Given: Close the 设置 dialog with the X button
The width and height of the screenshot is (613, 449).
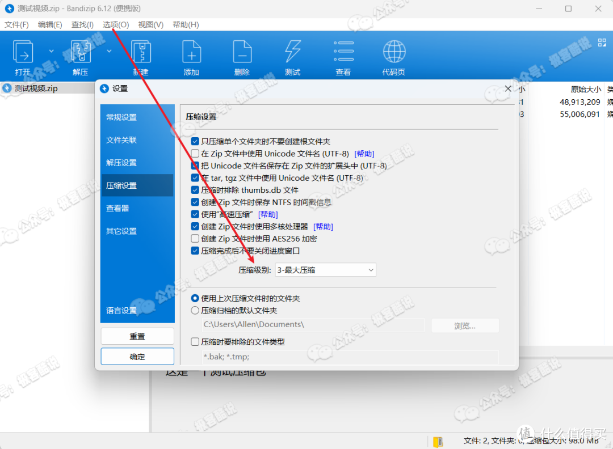Looking at the screenshot, I should (508, 88).
